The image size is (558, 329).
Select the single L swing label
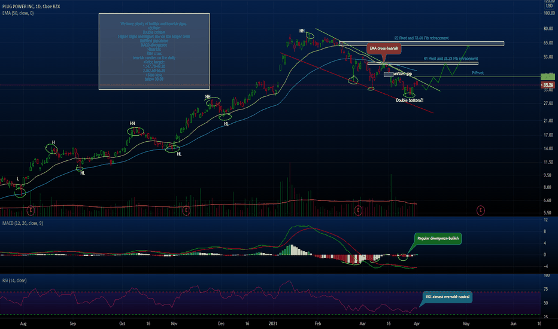(18, 179)
